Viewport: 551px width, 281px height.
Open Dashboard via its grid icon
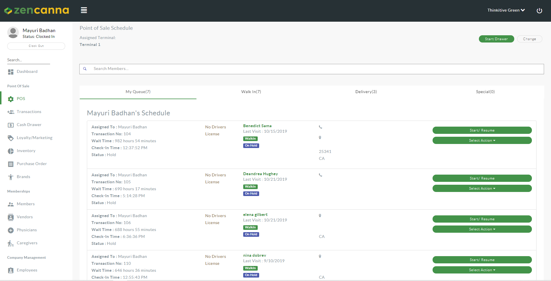[x=11, y=72]
